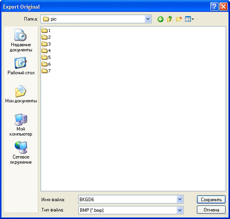The height and width of the screenshot is (219, 230).
Task: Expand the Папка folder dropdown
Action: (148, 19)
